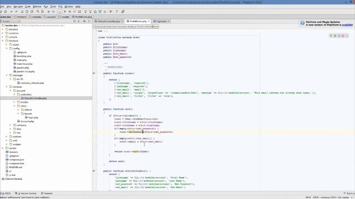The height and width of the screenshot is (199, 355).
Task: Open the Terminal tool window
Action: 47,193
